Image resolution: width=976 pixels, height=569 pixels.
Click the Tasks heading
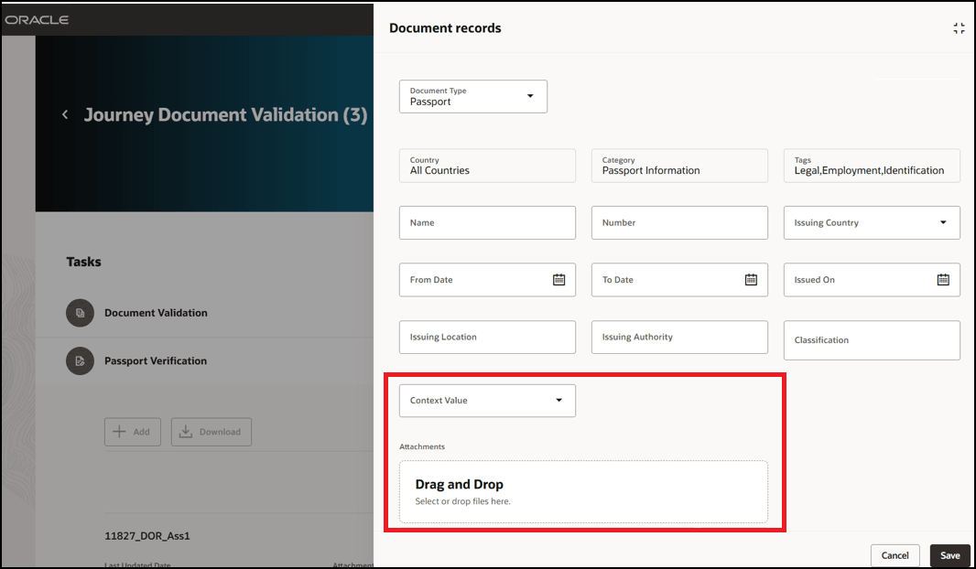coord(83,262)
